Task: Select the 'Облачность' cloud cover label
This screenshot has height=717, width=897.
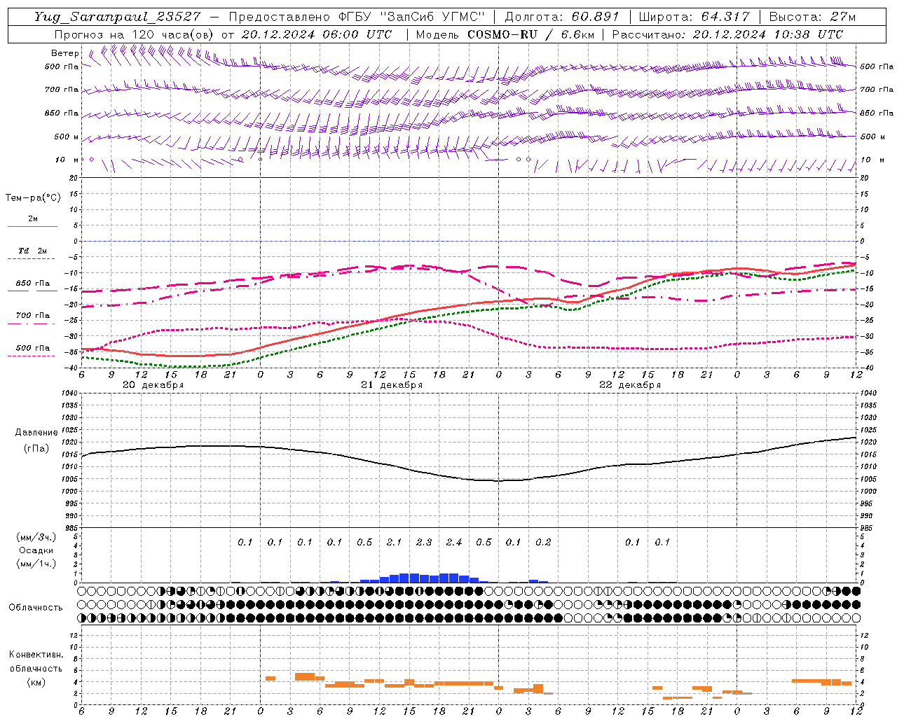Action: pyautogui.click(x=36, y=608)
